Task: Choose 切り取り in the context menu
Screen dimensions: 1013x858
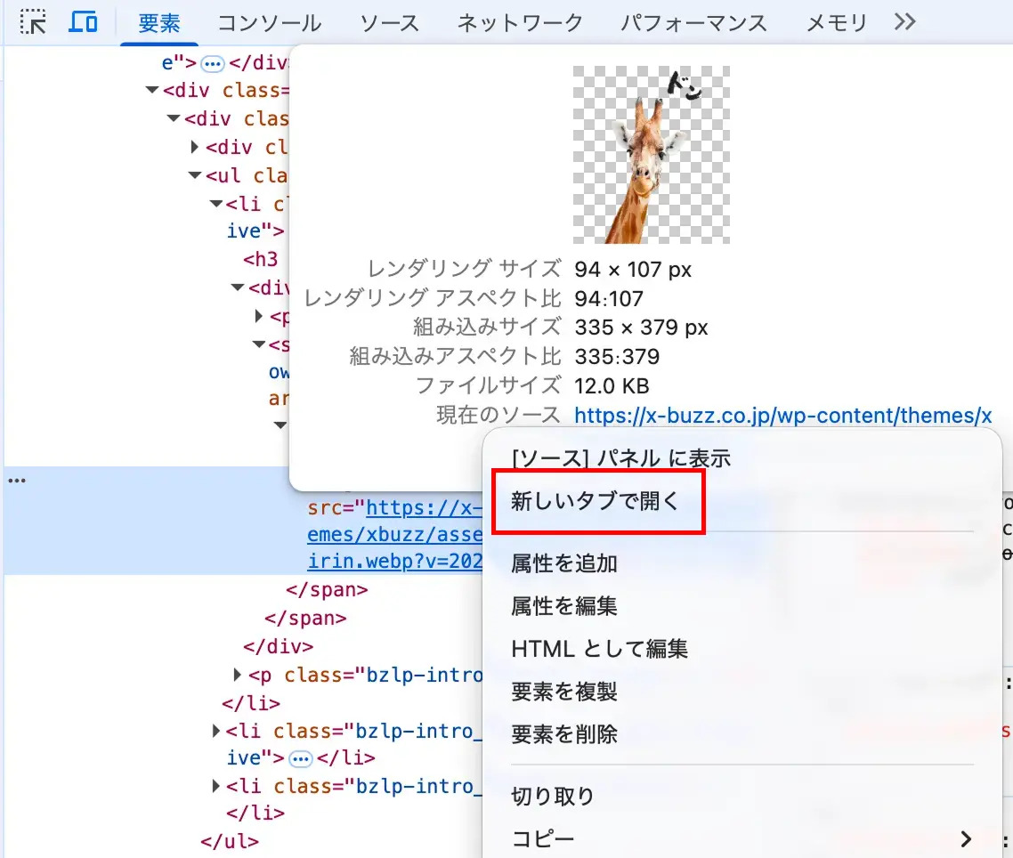Action: pyautogui.click(x=553, y=796)
